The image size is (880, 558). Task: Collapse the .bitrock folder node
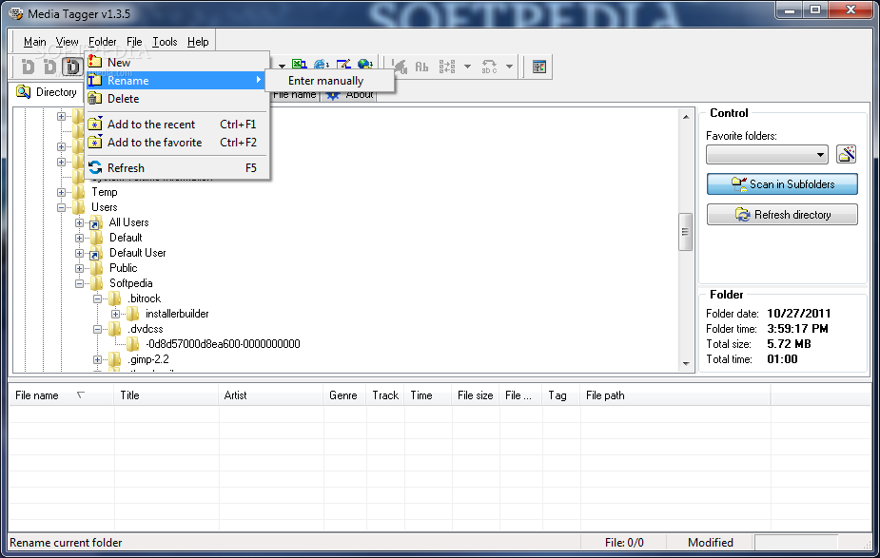point(97,298)
